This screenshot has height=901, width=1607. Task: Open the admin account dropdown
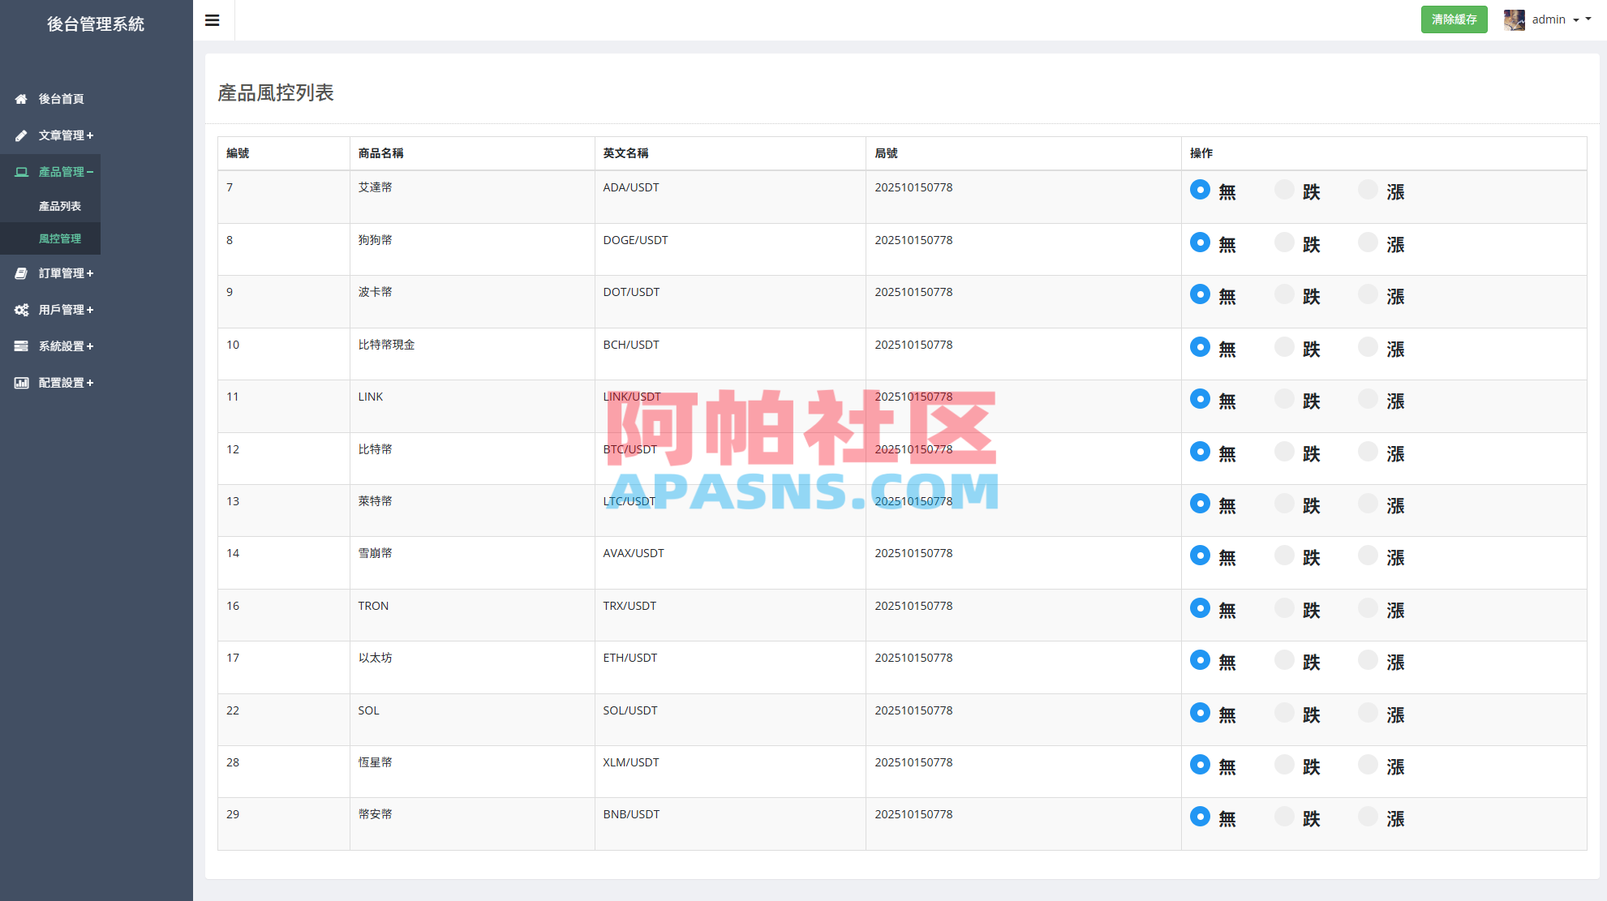1555,19
